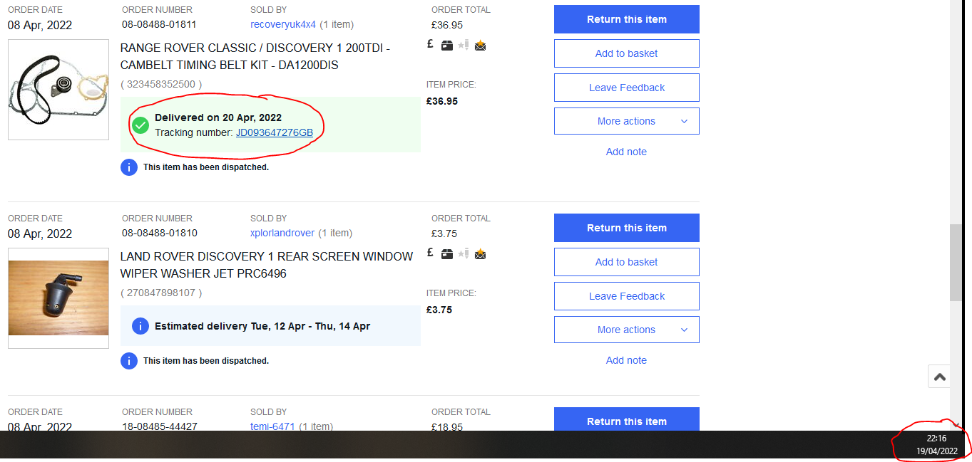Return the cambelt timing belt kit
972x462 pixels.
click(x=627, y=19)
